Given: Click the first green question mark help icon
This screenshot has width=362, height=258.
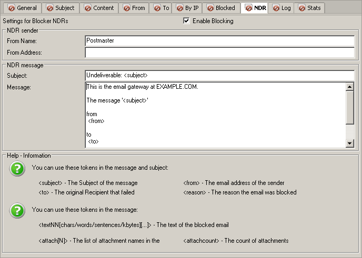Looking at the screenshot, I should click(17, 169).
